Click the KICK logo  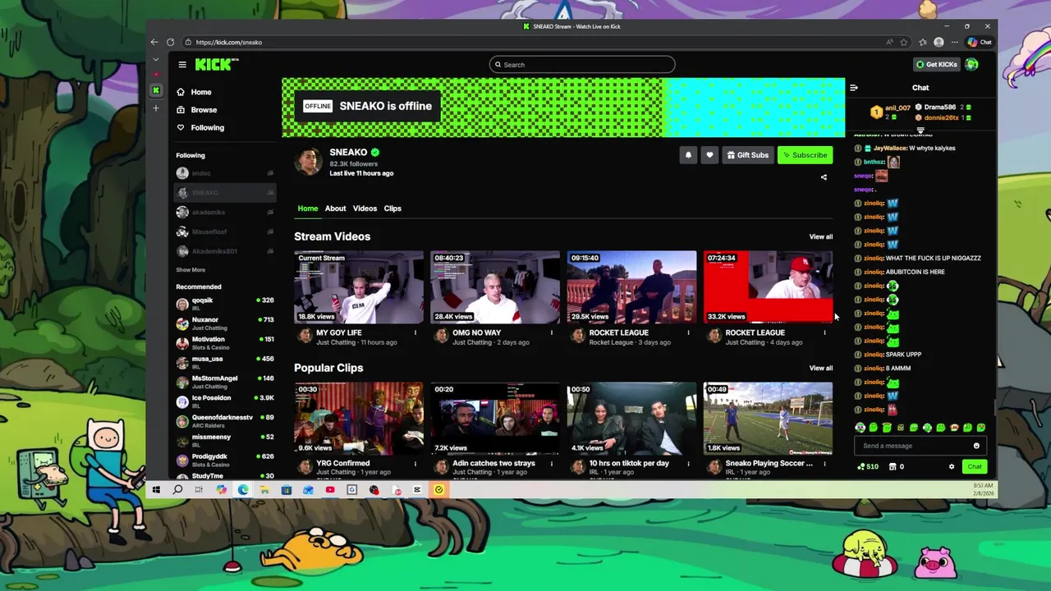pyautogui.click(x=217, y=65)
